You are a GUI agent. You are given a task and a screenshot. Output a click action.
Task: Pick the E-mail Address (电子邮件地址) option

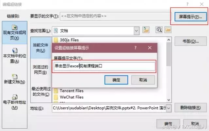tap(14, 102)
